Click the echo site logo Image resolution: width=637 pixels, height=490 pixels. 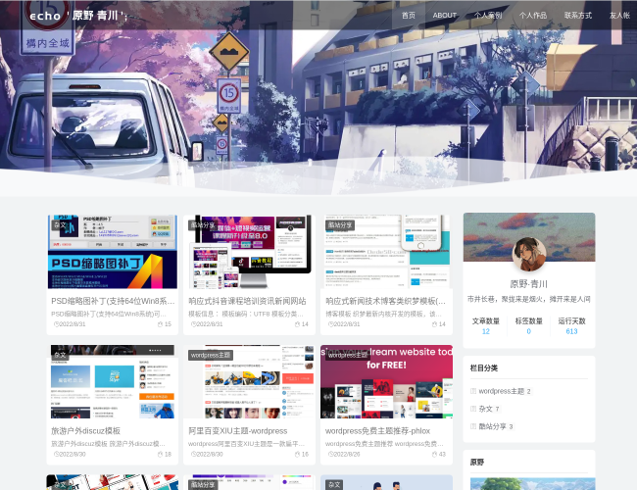[45, 16]
